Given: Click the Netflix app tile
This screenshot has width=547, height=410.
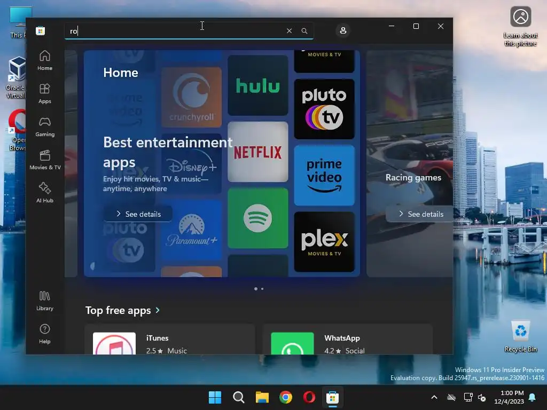Looking at the screenshot, I should (x=258, y=152).
